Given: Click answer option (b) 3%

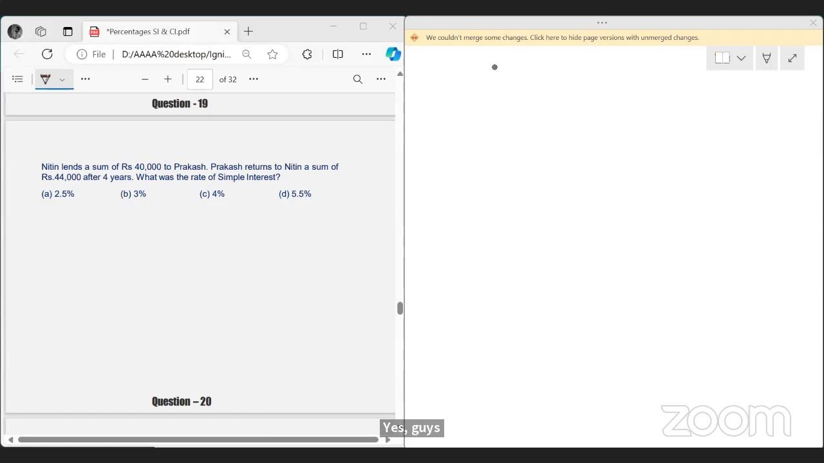Looking at the screenshot, I should click(x=133, y=194).
